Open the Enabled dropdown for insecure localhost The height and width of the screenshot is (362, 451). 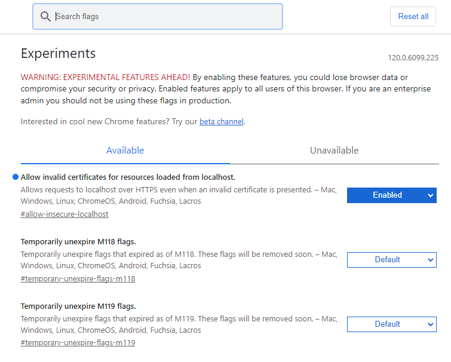[391, 195]
